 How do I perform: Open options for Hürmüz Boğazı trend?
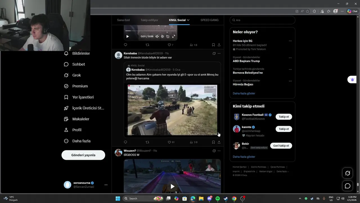[290, 81]
